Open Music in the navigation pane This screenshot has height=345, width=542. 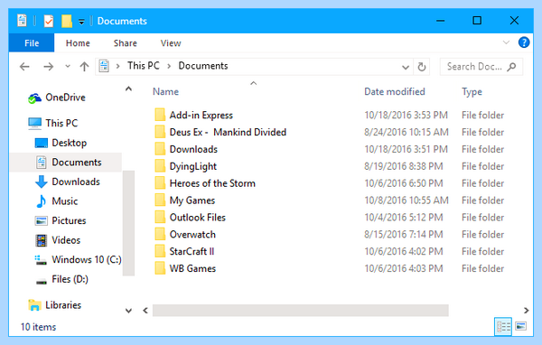tap(57, 200)
